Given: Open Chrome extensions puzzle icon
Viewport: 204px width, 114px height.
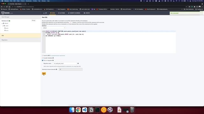Looking at the screenshot, I should (195, 7).
